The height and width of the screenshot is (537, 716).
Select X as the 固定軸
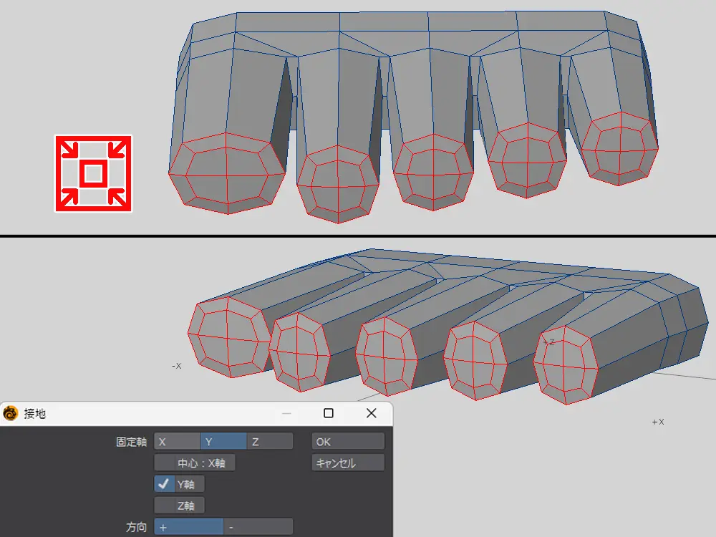coord(177,442)
